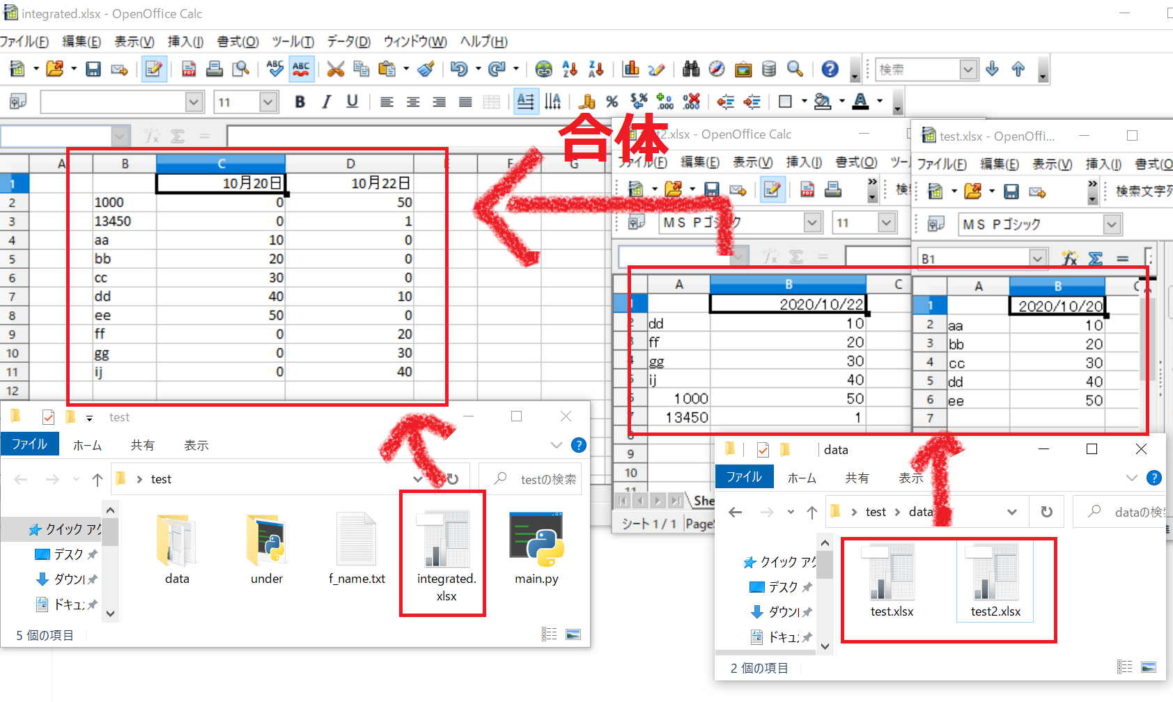1173x702 pixels.
Task: Click the Export as PDF icon
Action: tap(189, 69)
